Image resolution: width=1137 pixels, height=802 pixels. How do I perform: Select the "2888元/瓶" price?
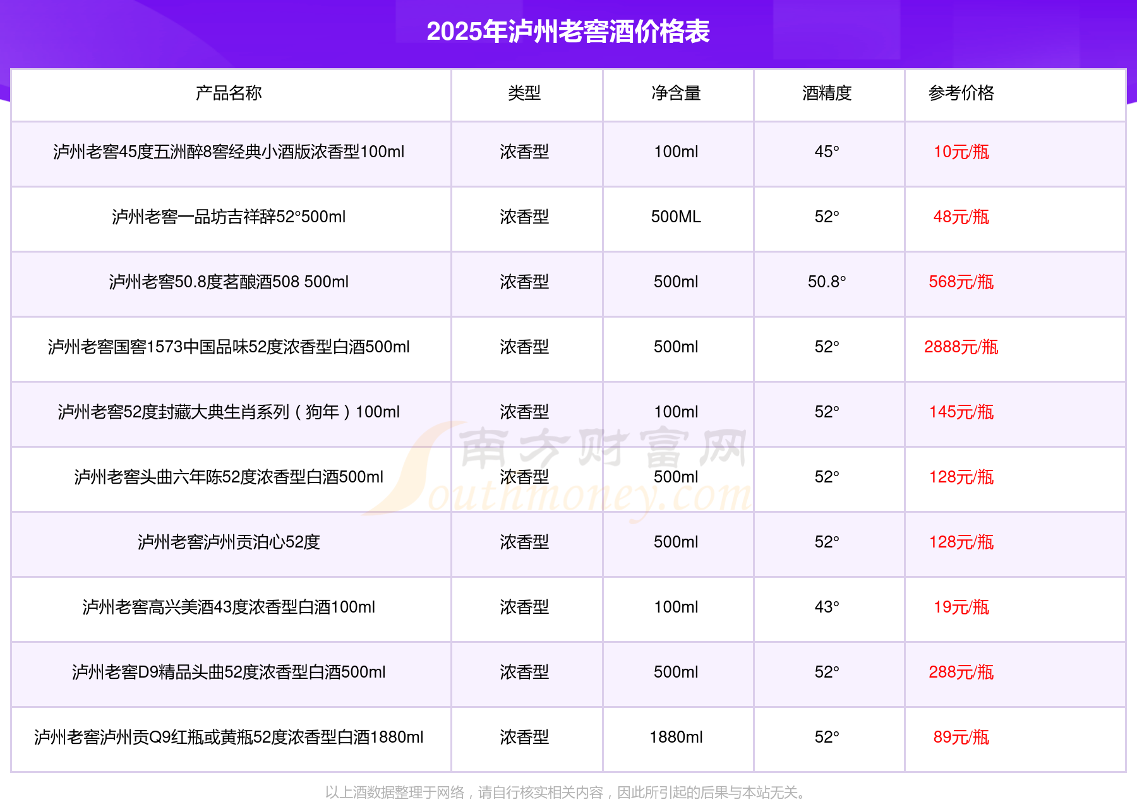(961, 347)
